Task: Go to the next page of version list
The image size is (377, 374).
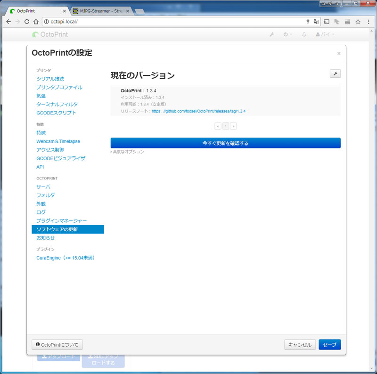Action: click(233, 126)
